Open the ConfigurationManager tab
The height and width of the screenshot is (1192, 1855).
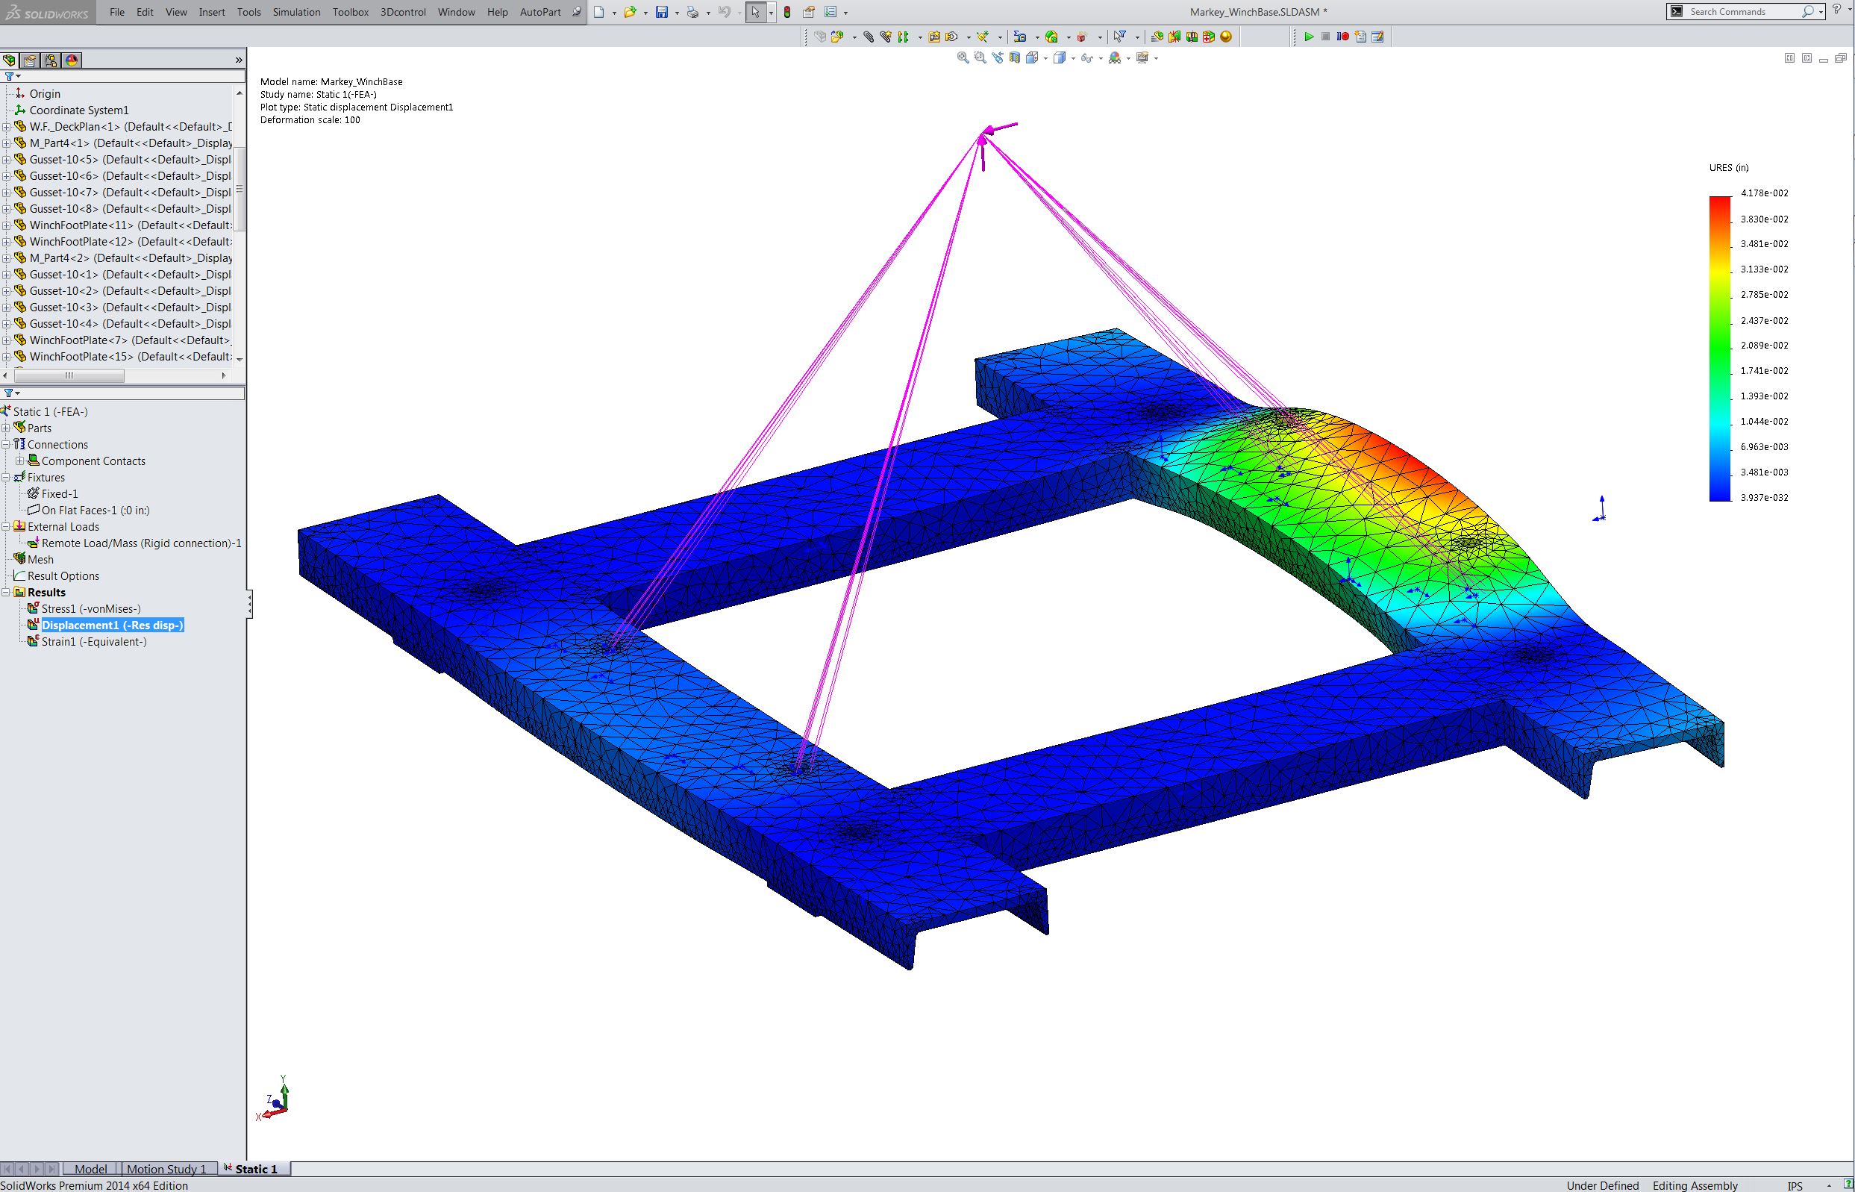point(51,60)
